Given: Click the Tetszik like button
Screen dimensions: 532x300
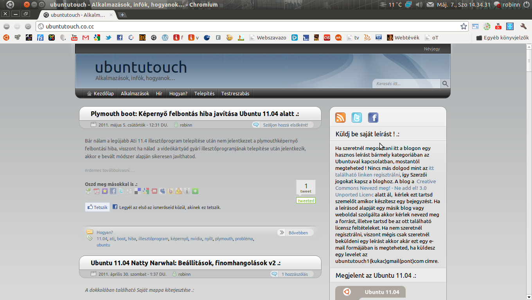Looking at the screenshot, I should (97, 207).
